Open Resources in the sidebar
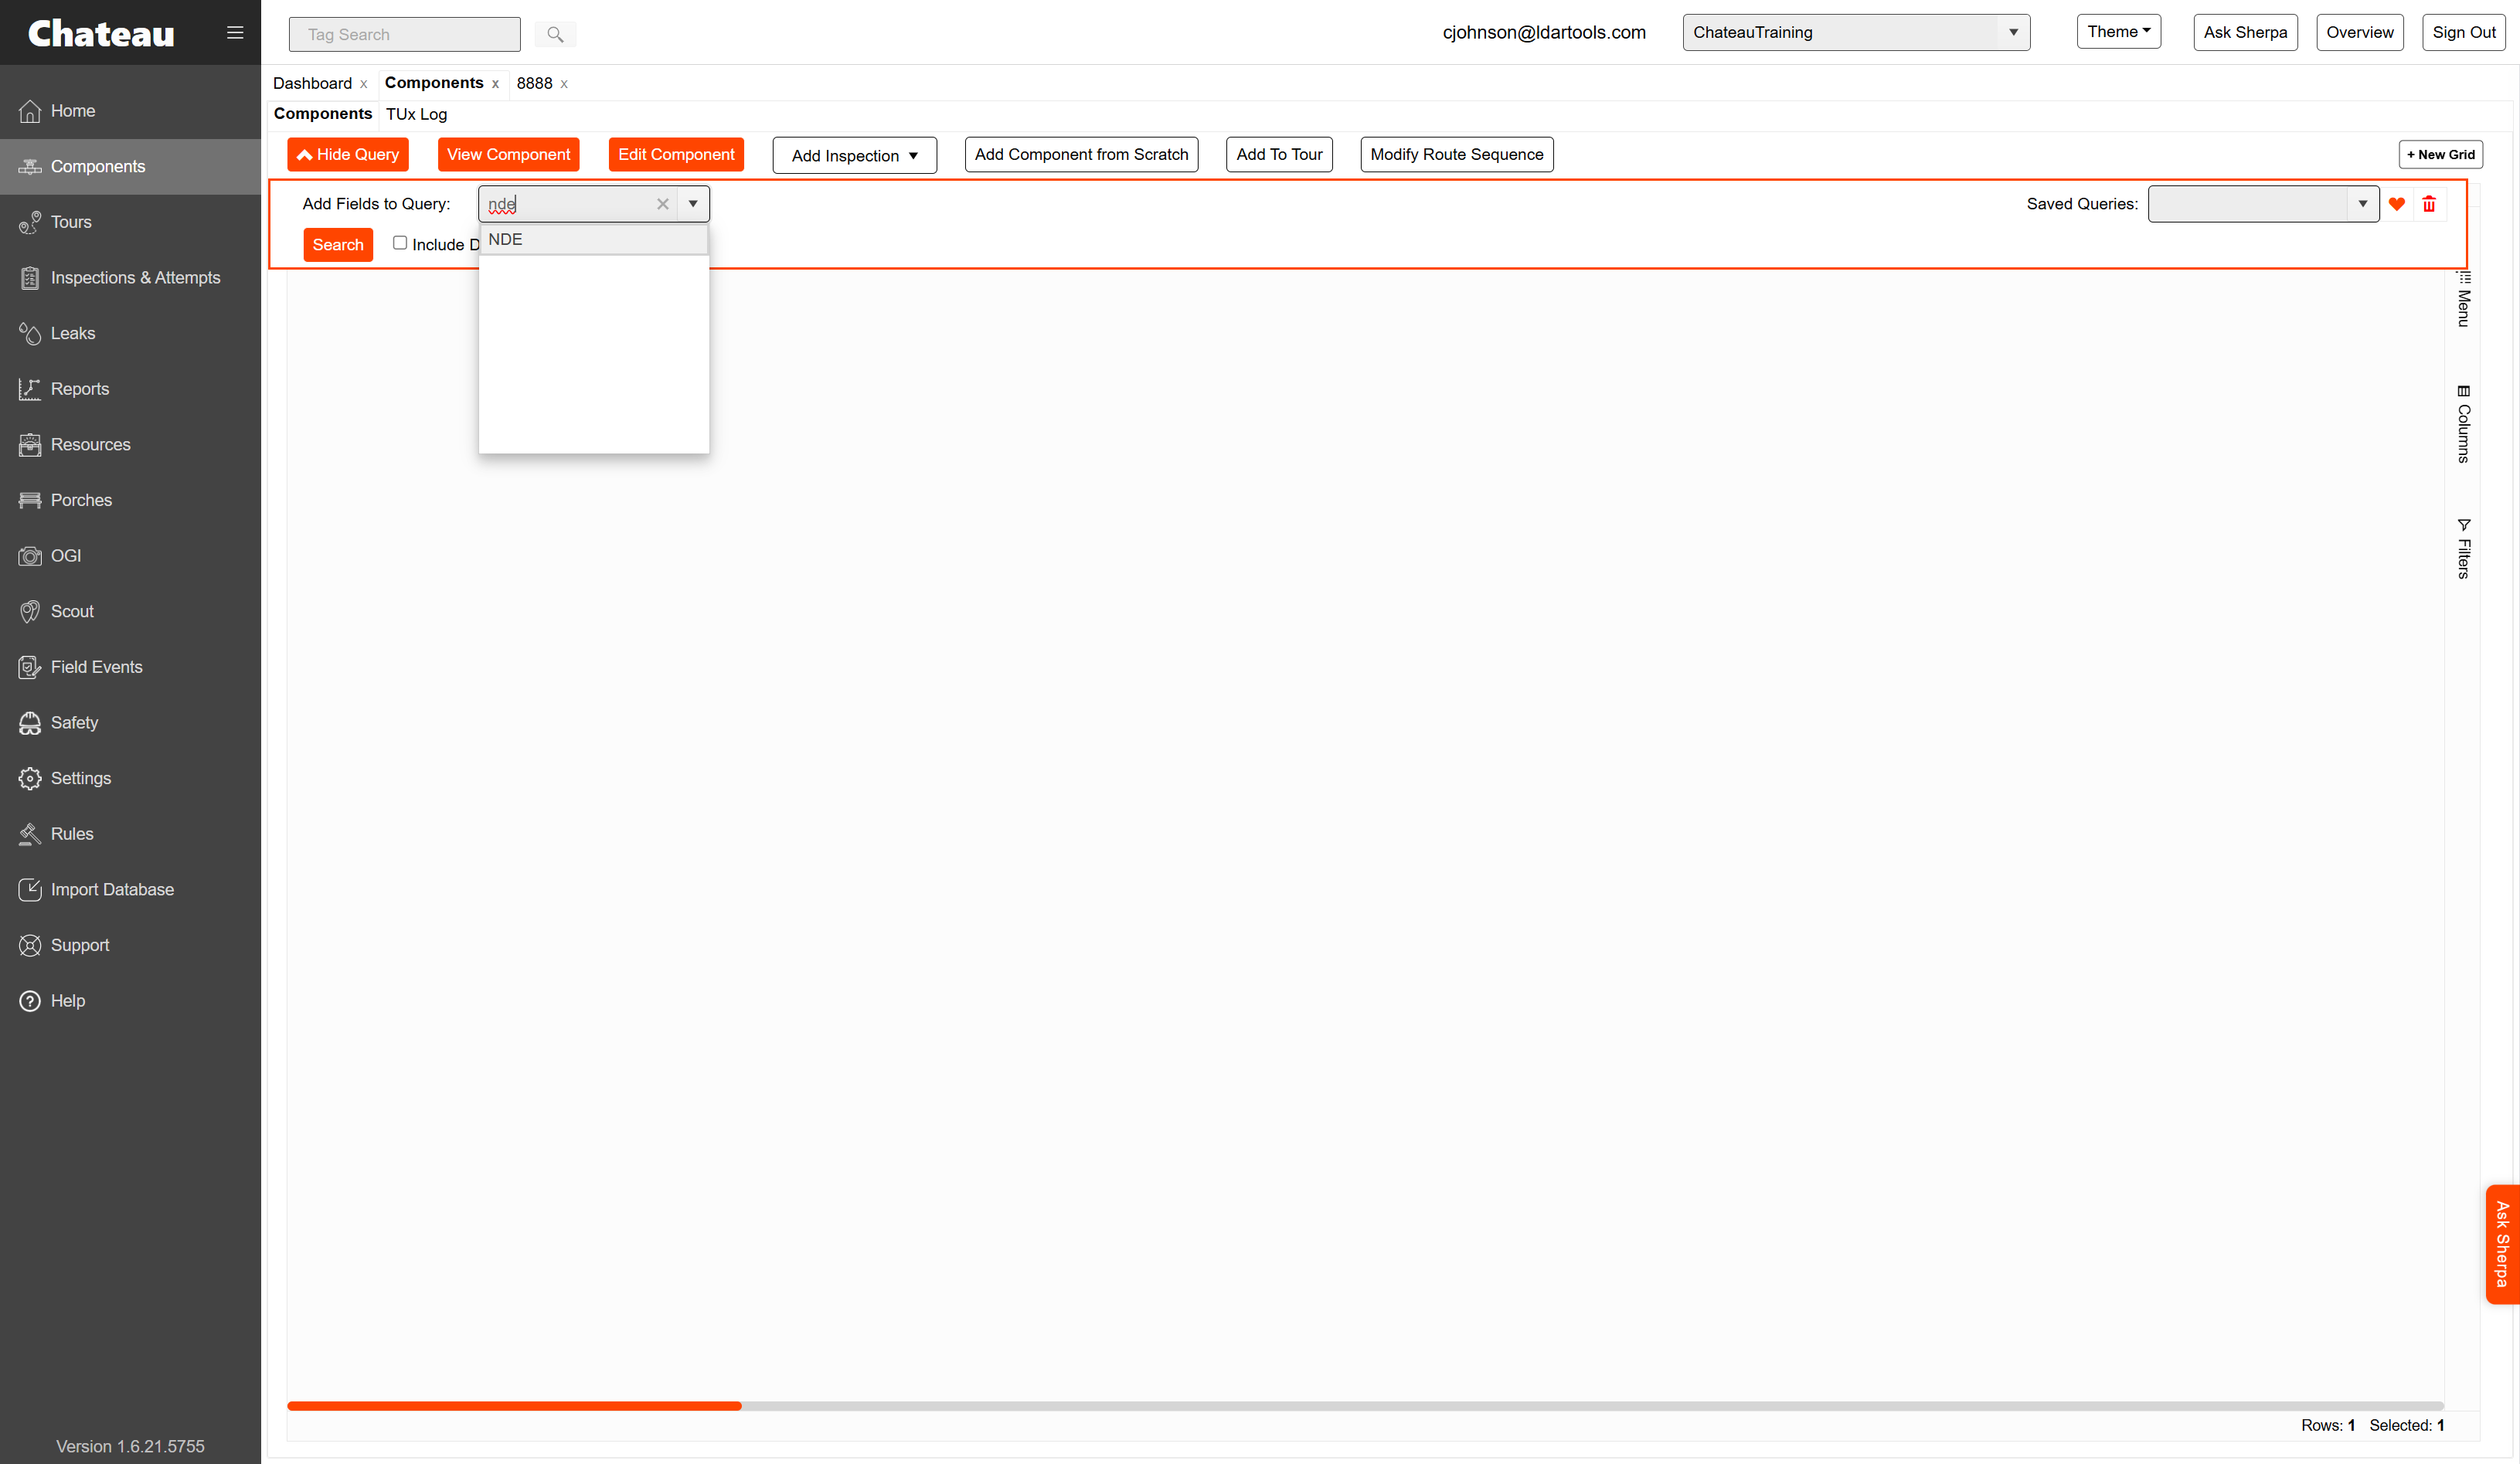This screenshot has width=2520, height=1464. 130,445
